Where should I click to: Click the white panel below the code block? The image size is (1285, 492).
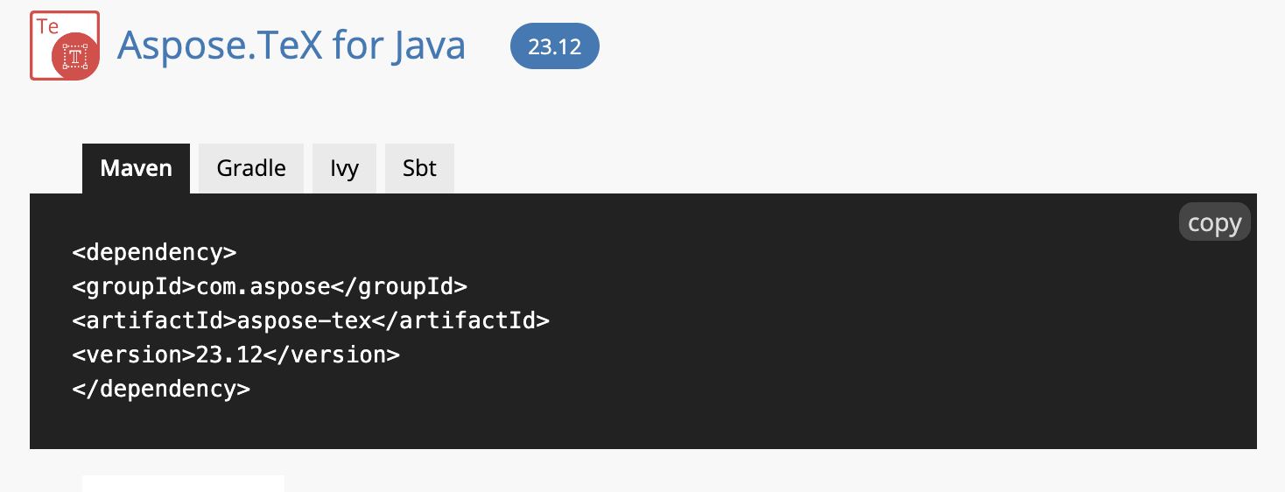pos(183,483)
